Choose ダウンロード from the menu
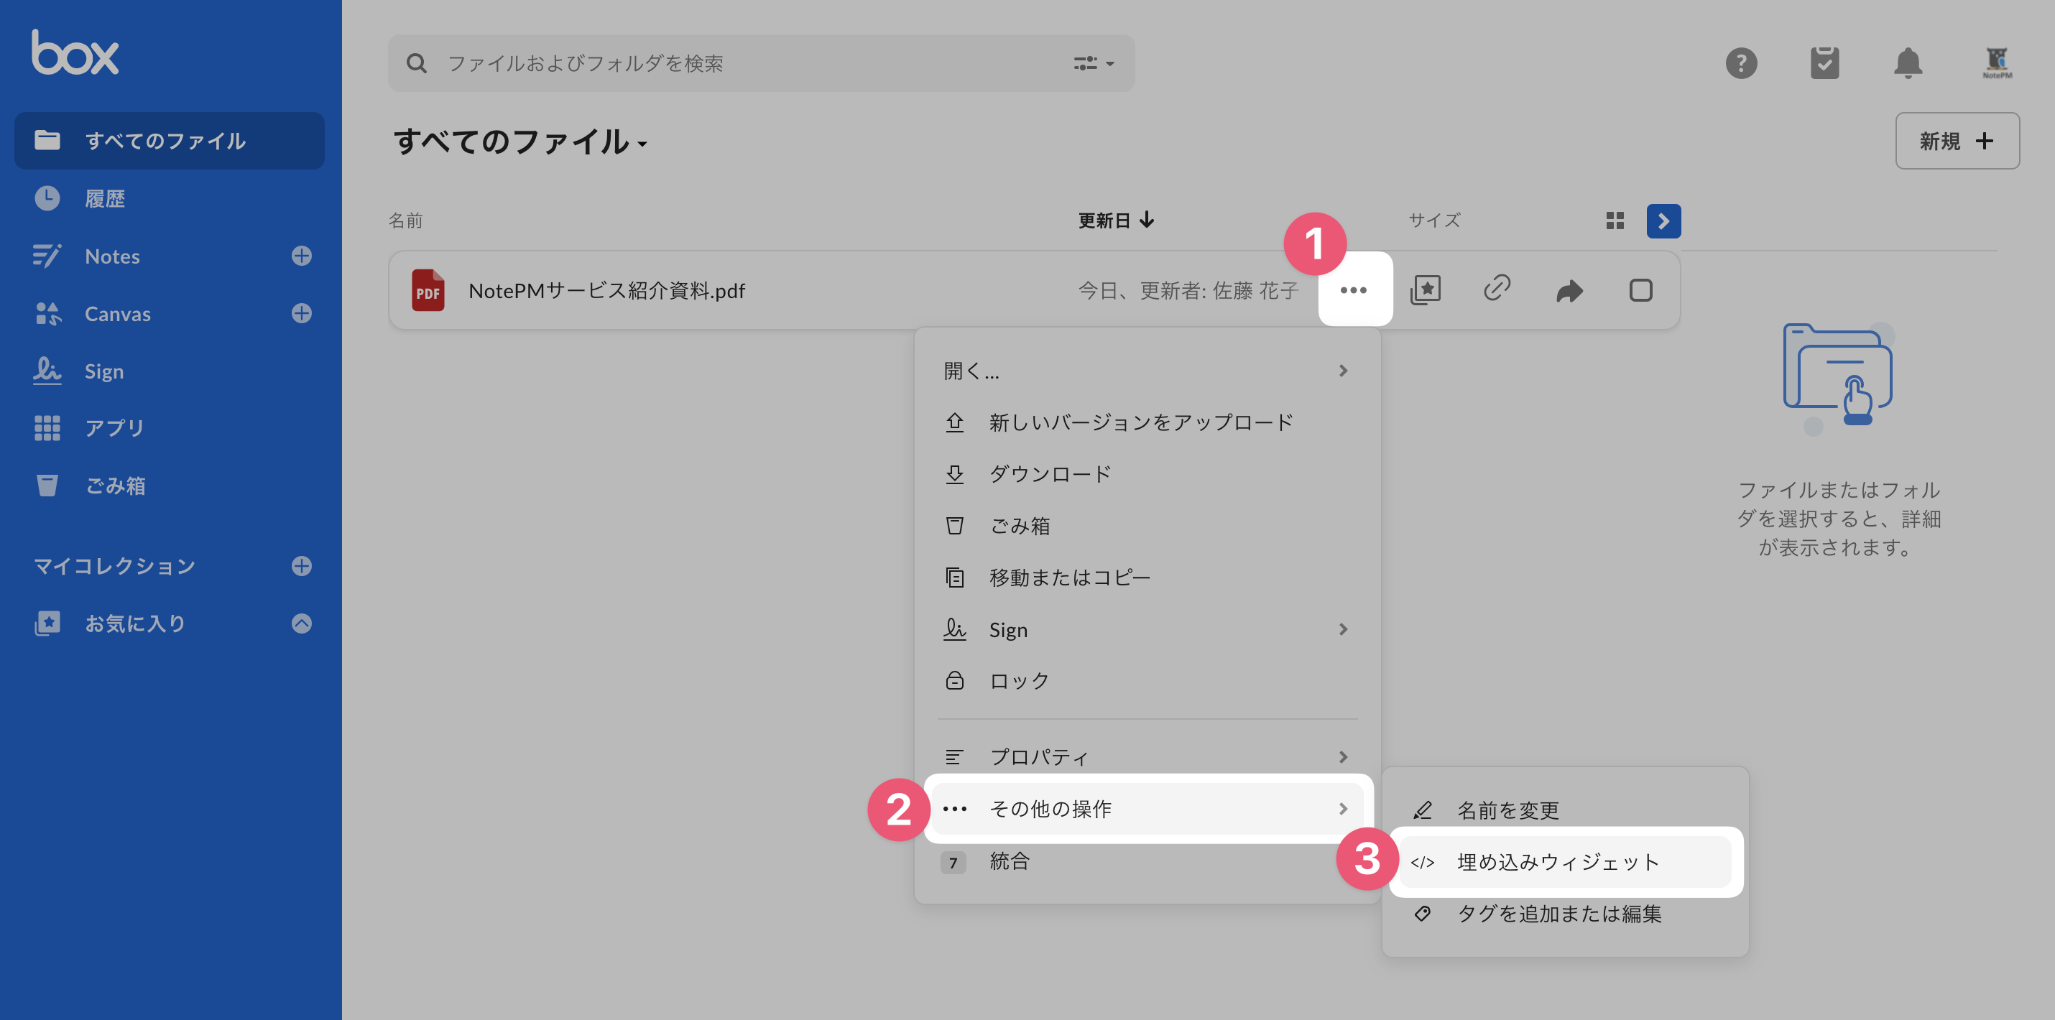 coord(1147,473)
